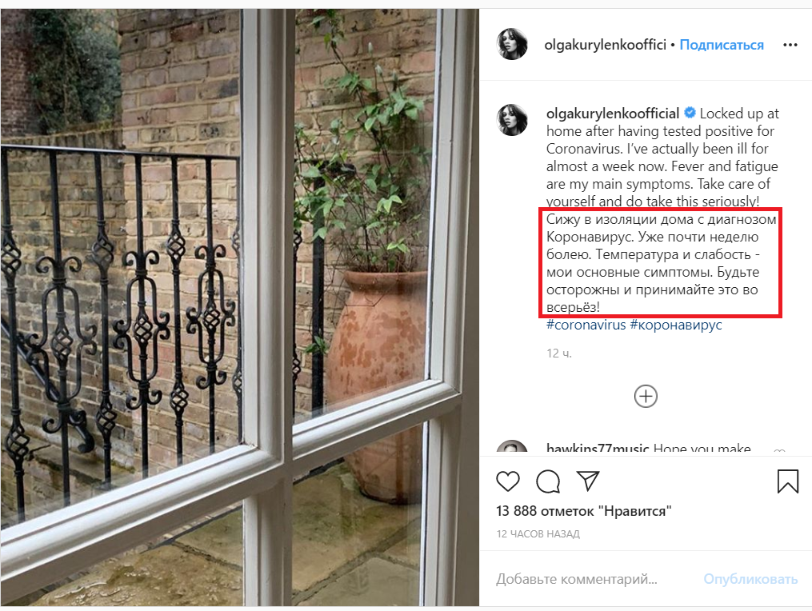Open comments via speech bubble icon
Screen dimensions: 812x611
(548, 481)
